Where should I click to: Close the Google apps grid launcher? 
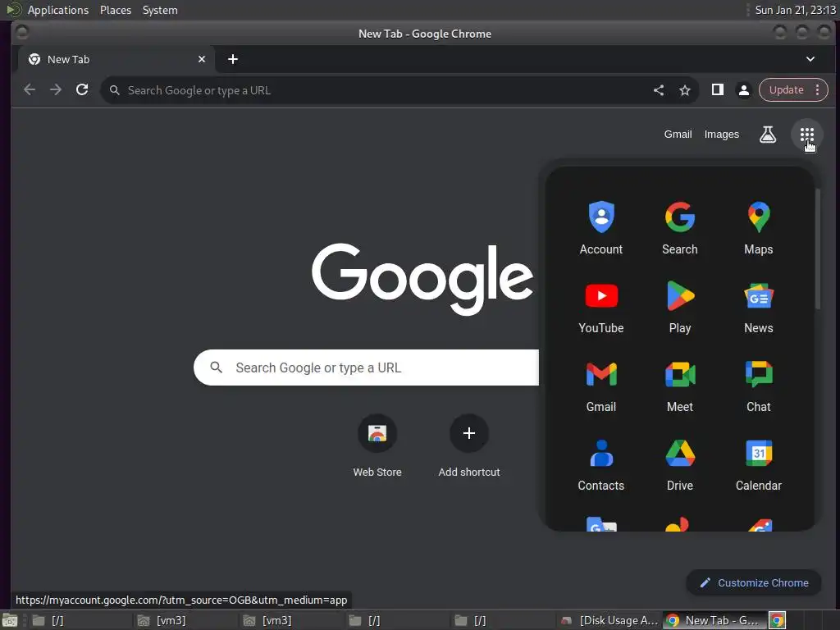[807, 135]
